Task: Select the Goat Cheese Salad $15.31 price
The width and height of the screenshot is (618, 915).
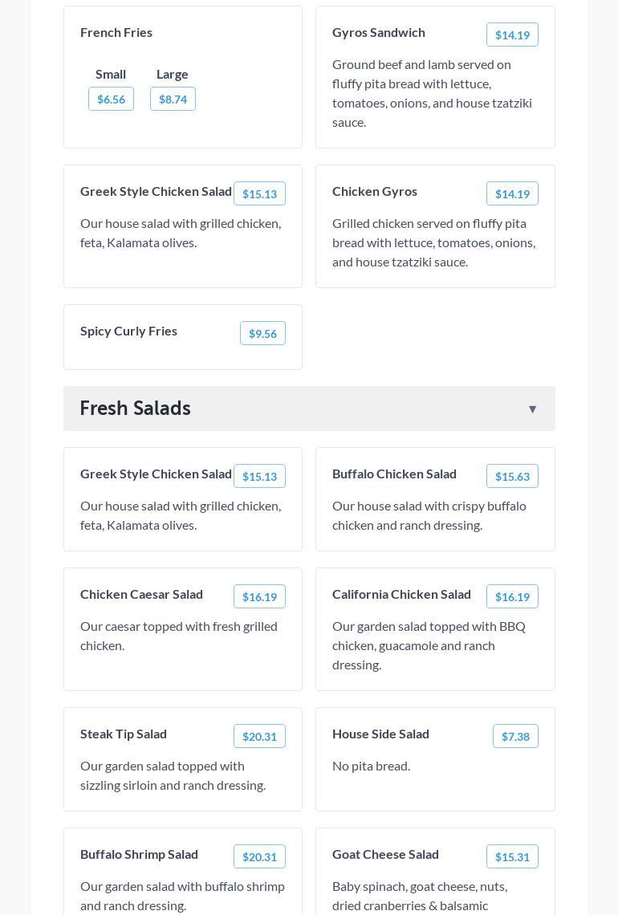Action: [512, 856]
